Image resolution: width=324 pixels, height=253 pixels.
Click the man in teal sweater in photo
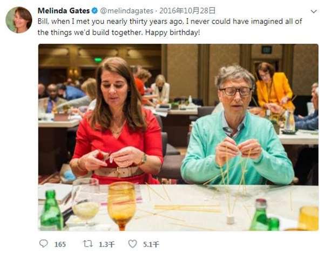tap(238, 126)
